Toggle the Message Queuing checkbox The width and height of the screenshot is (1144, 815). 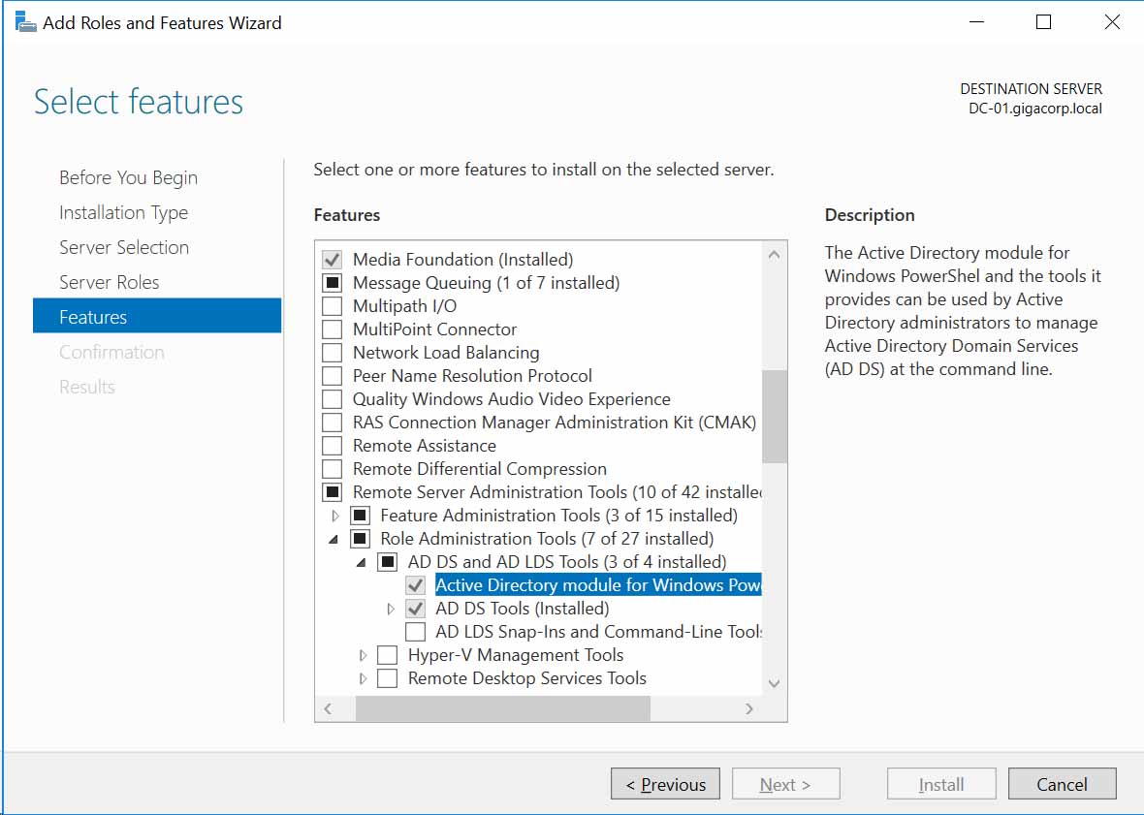[330, 282]
